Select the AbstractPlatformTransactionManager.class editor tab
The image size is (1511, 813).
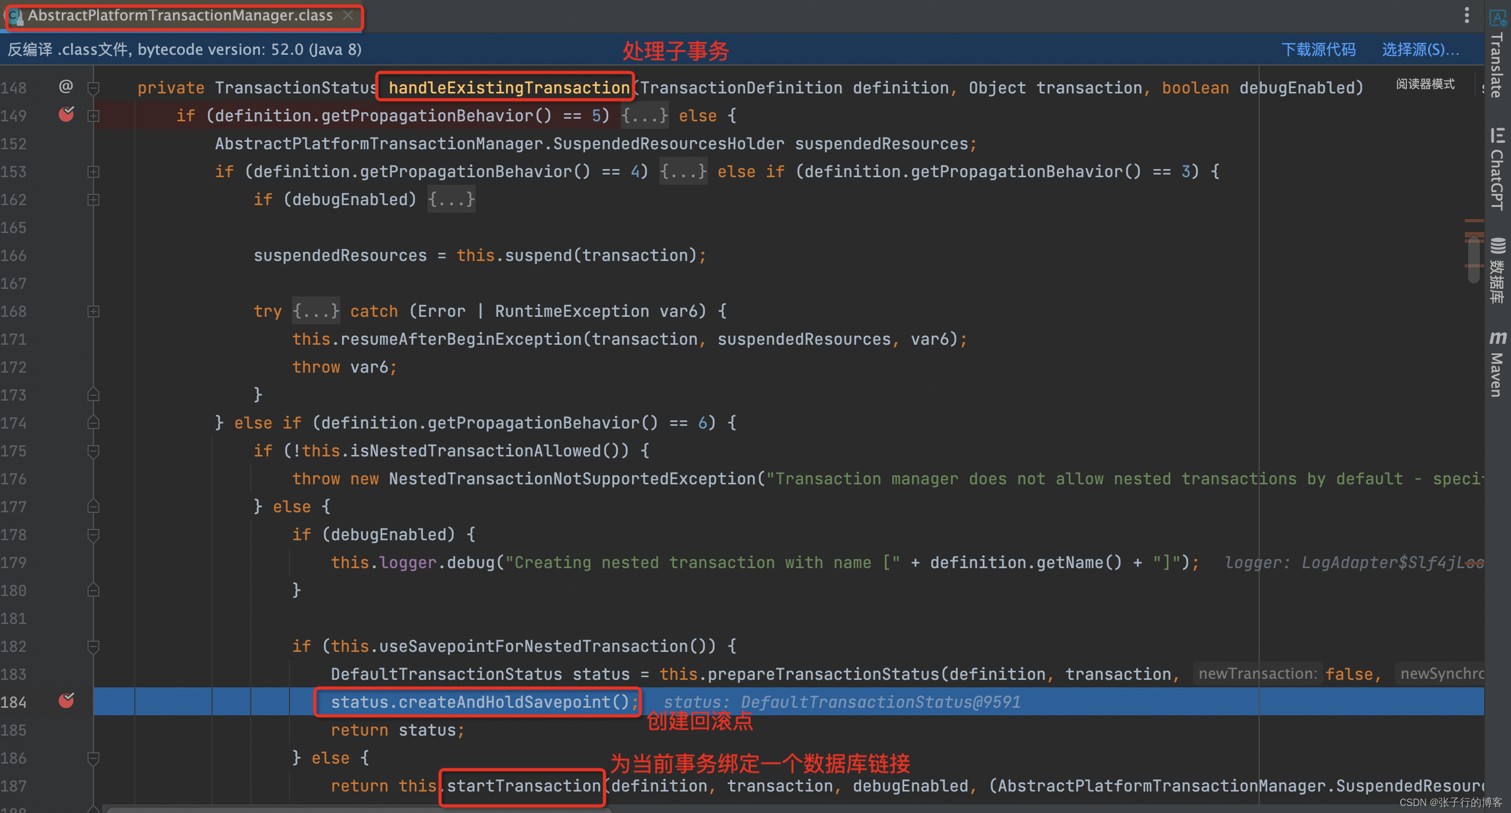point(180,15)
